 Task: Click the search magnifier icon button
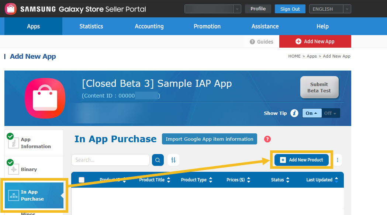[158, 160]
